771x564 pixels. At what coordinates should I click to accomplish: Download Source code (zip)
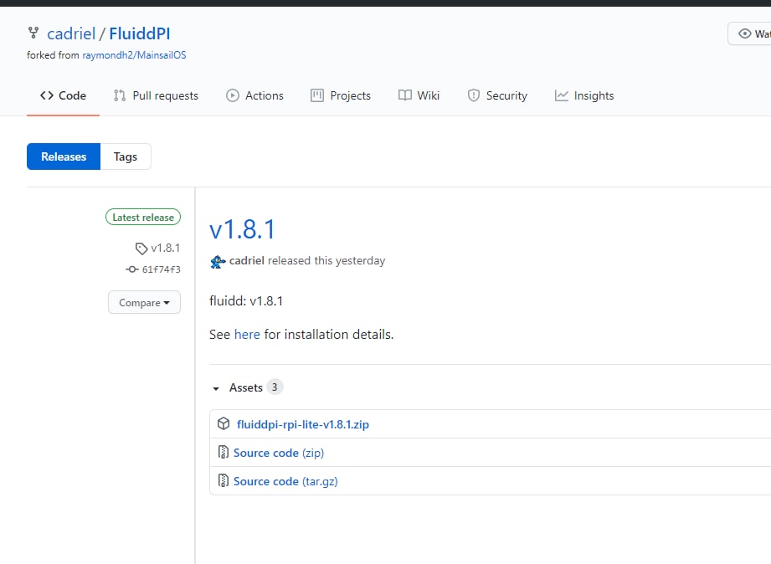pyautogui.click(x=279, y=453)
